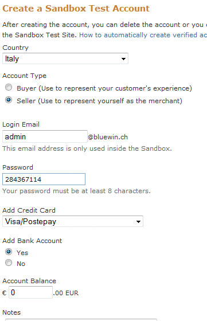Click the Country dropdown arrow
Viewport: 207px width, 321px height.
coord(123,59)
